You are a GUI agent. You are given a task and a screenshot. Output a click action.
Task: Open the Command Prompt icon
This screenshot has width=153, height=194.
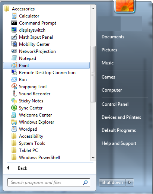click(14, 23)
